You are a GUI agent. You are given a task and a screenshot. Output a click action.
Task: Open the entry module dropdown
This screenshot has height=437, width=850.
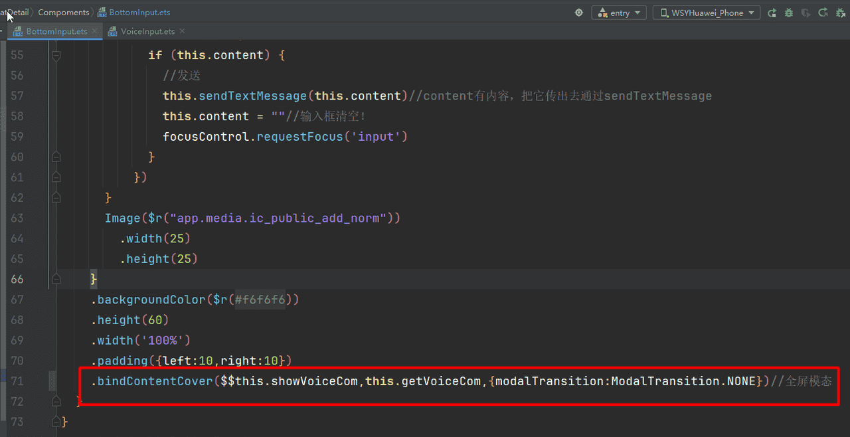(x=619, y=13)
